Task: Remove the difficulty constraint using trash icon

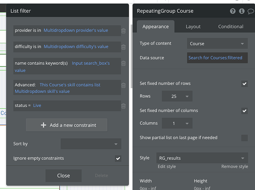Action: click(124, 47)
